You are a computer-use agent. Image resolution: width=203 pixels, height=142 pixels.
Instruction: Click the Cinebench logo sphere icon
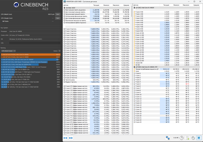coord(16,5)
